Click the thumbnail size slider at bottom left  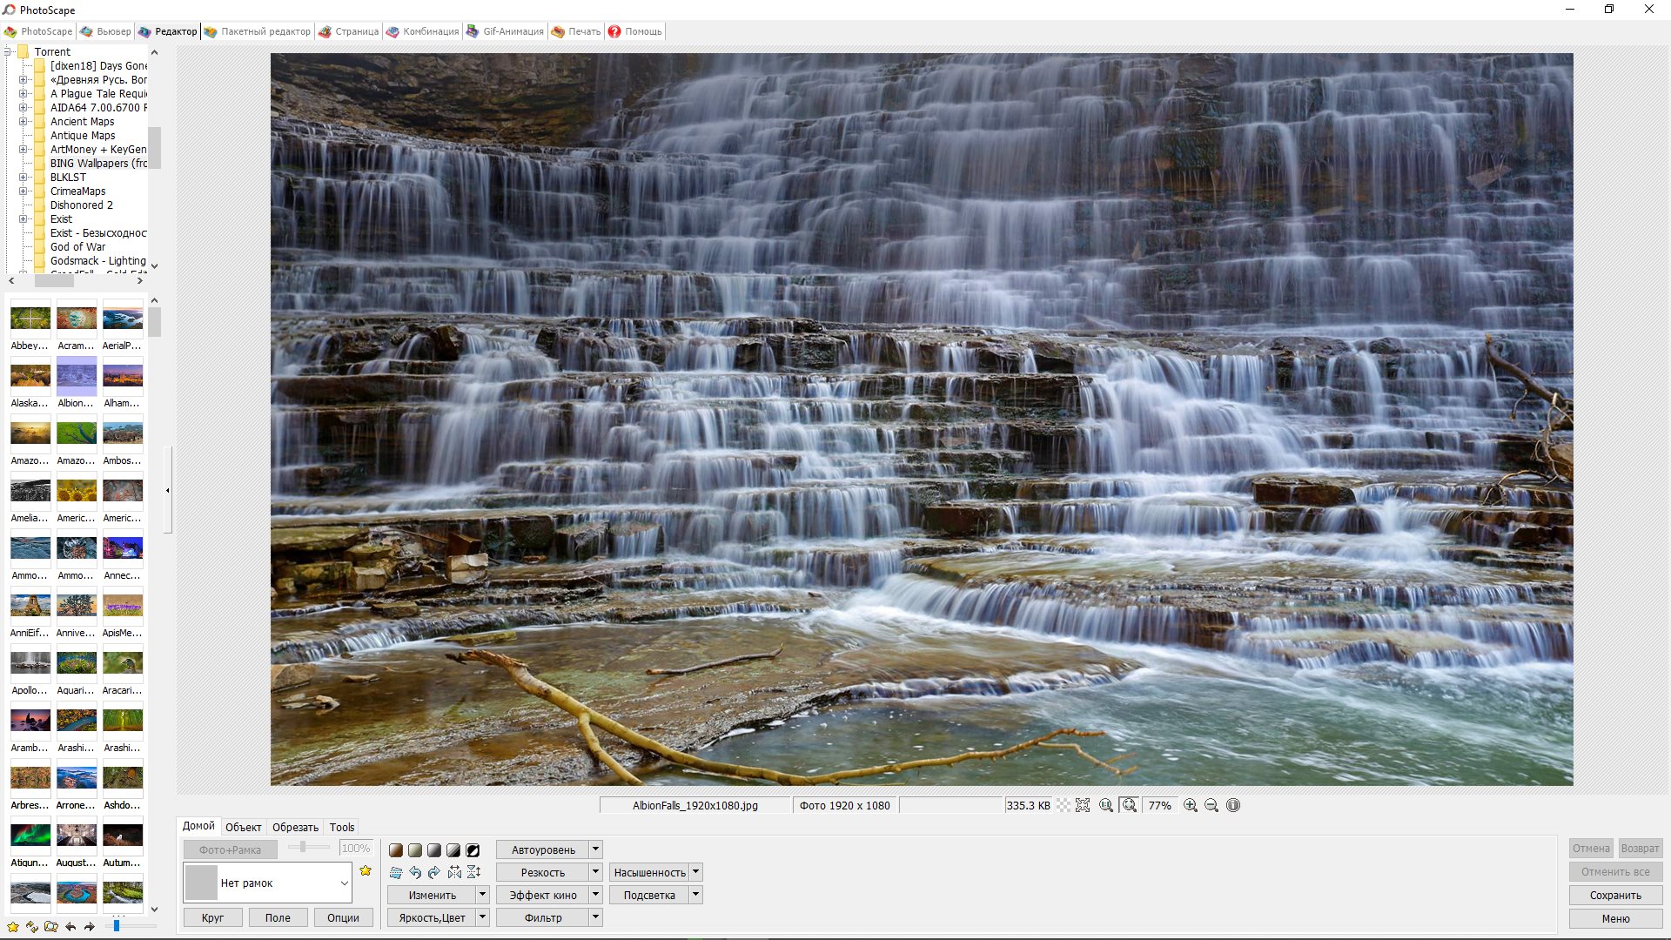[117, 926]
